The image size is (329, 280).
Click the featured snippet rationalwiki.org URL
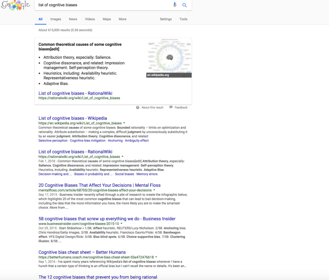[79, 98]
